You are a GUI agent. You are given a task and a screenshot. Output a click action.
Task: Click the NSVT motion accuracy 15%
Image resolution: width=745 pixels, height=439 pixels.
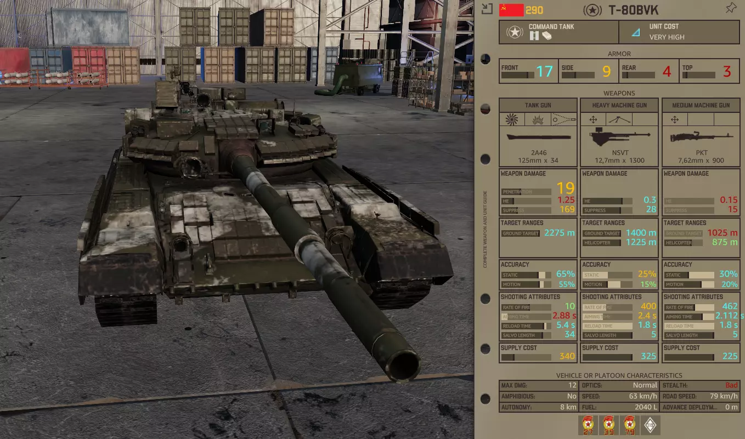point(648,284)
